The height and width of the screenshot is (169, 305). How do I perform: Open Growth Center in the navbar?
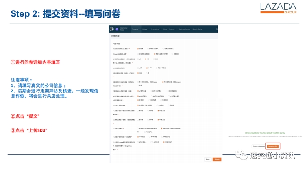[197, 29]
